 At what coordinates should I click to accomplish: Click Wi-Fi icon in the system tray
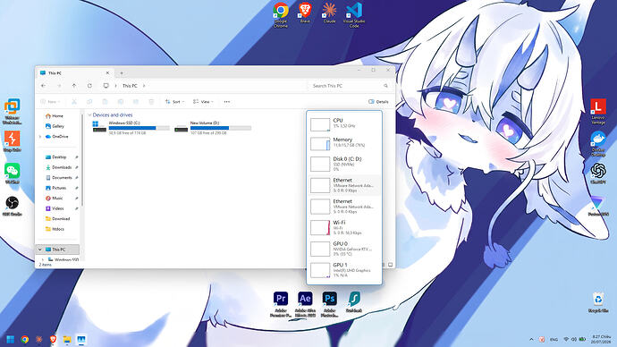coord(566,339)
